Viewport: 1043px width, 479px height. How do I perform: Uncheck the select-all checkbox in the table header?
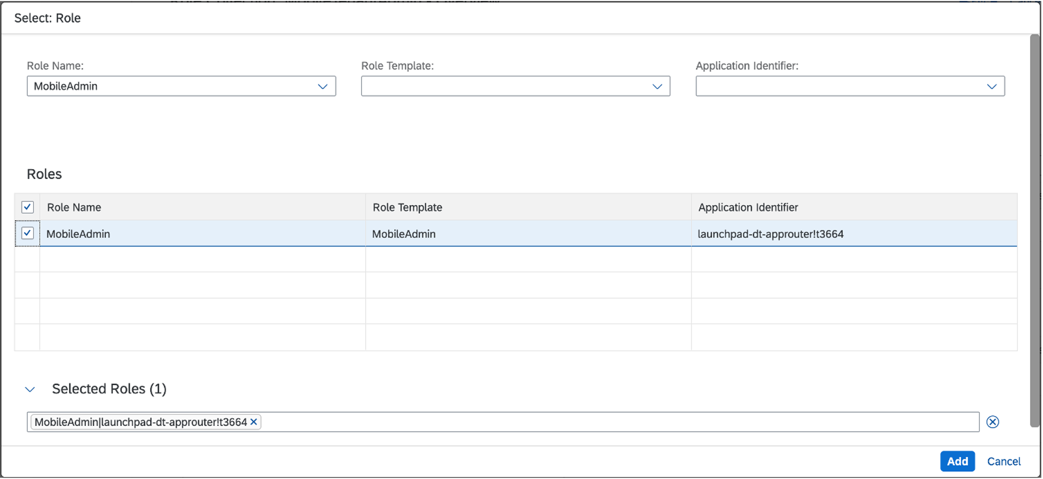point(27,207)
